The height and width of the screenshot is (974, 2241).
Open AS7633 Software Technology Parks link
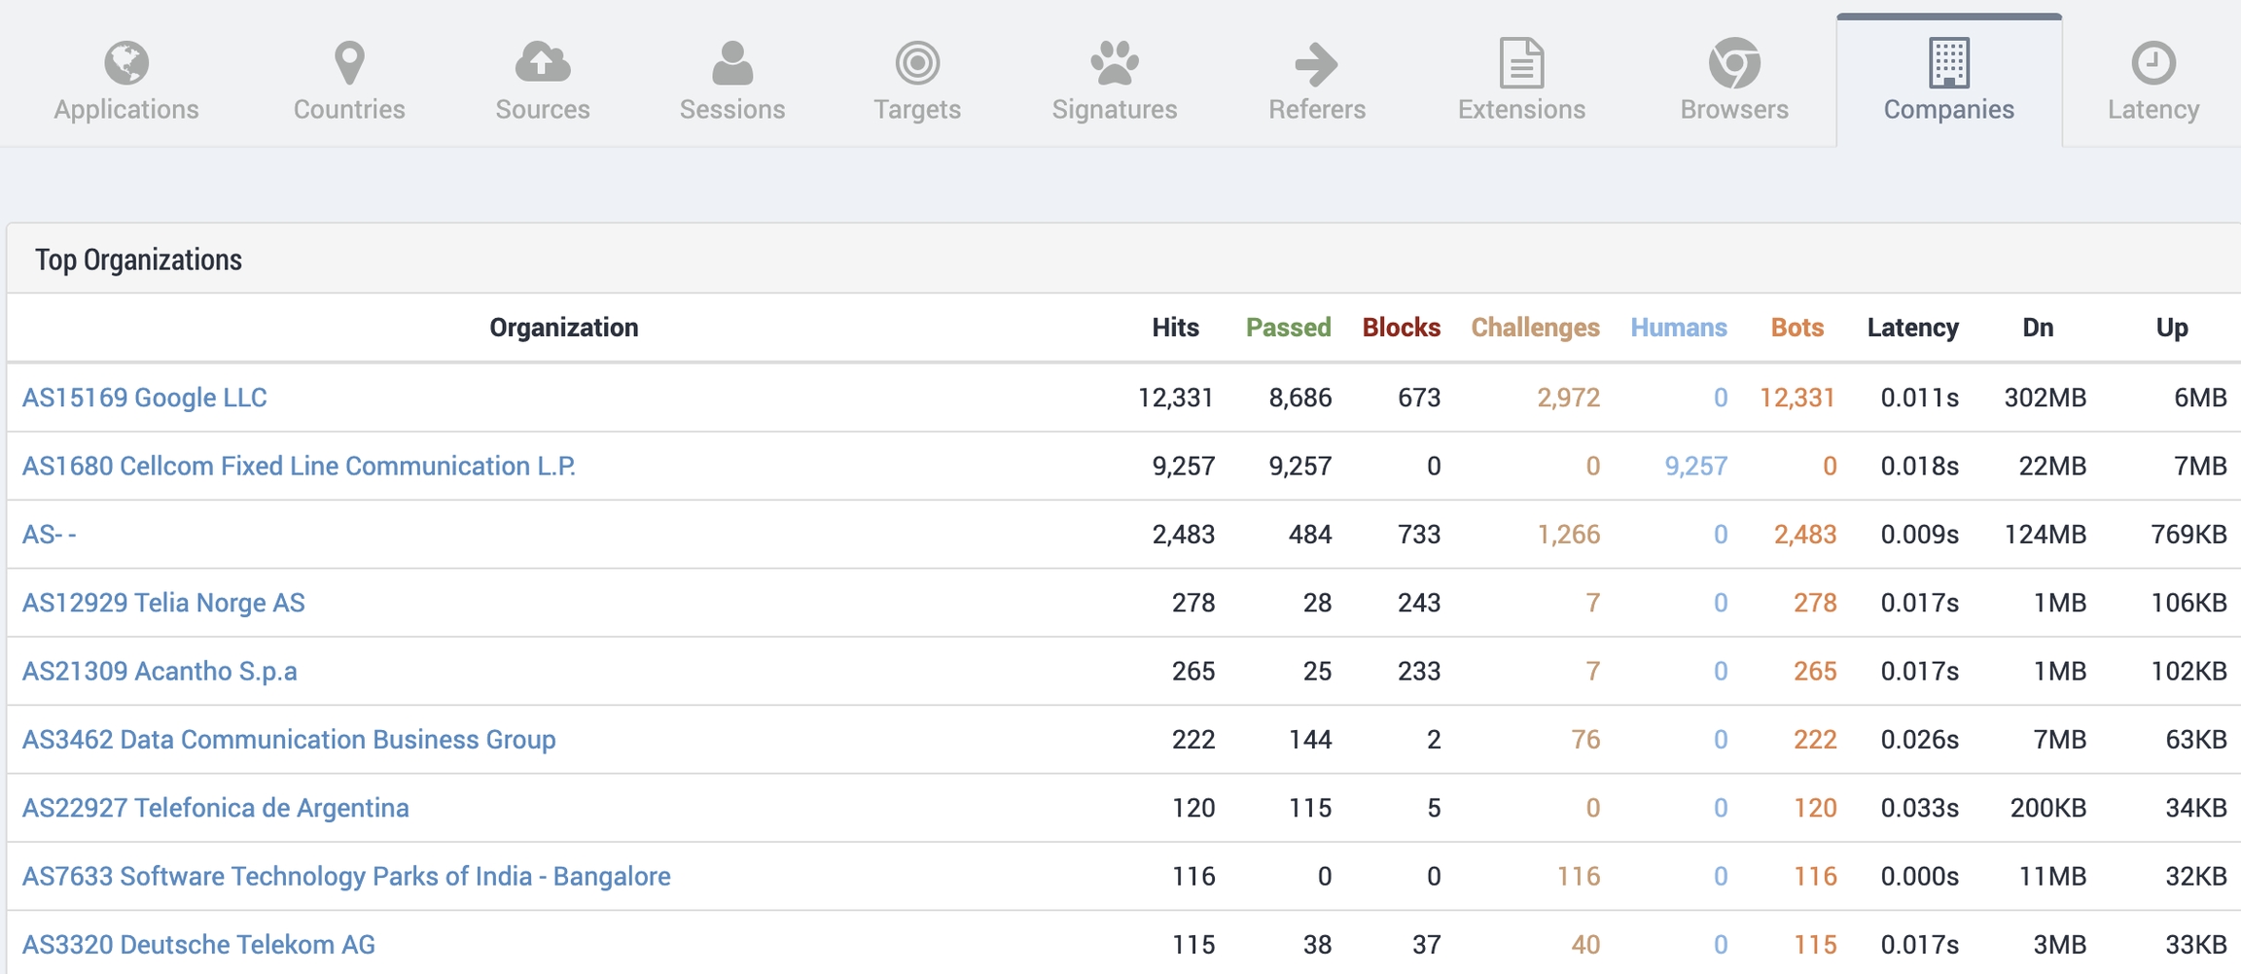tap(346, 877)
